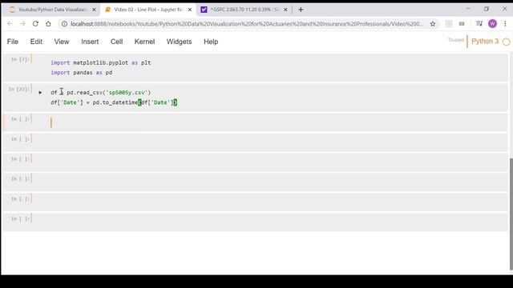Image resolution: width=513 pixels, height=288 pixels.
Task: Restore down the browser window
Action: pos(487,9)
